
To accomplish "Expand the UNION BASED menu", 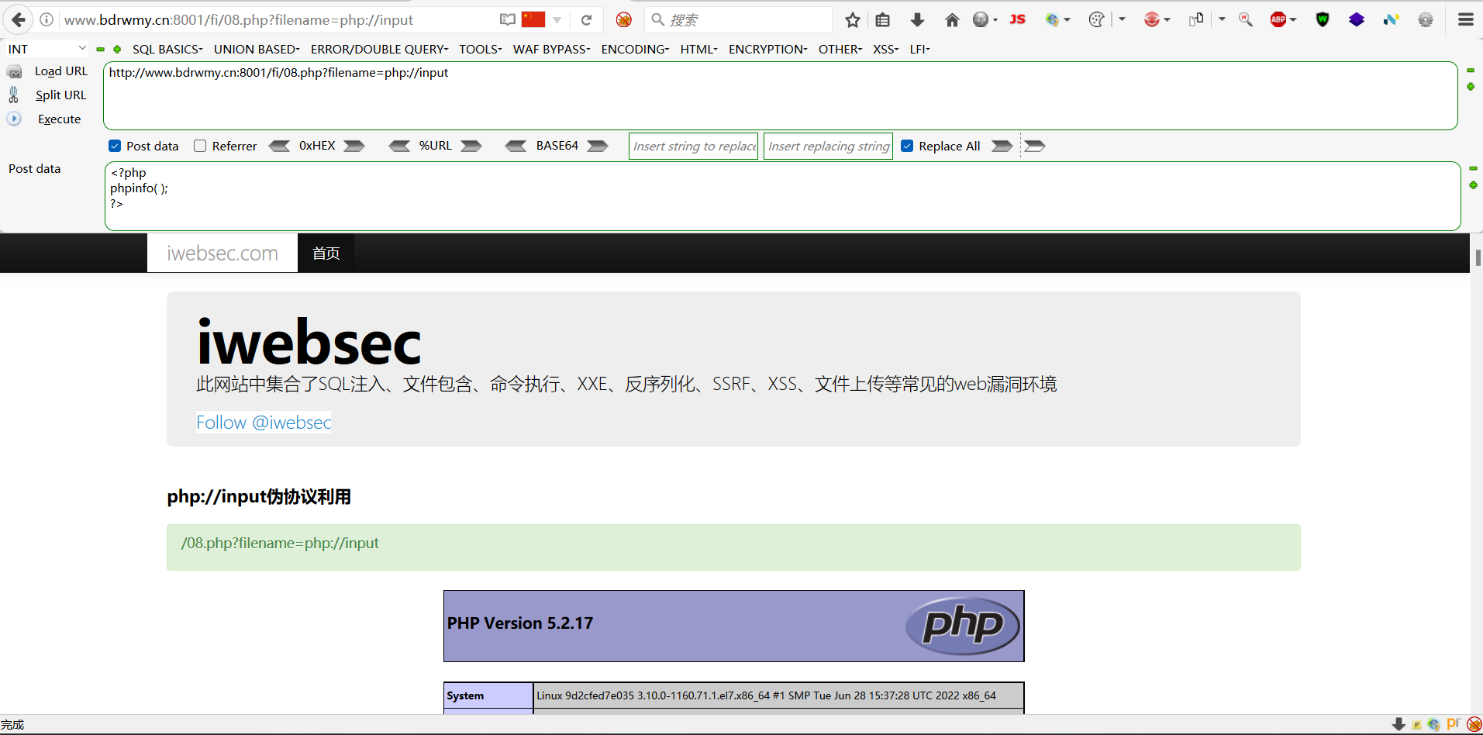I will point(257,49).
